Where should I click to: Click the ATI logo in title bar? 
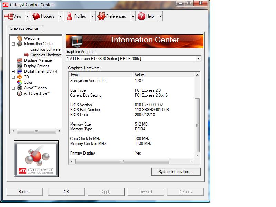coord(6,5)
